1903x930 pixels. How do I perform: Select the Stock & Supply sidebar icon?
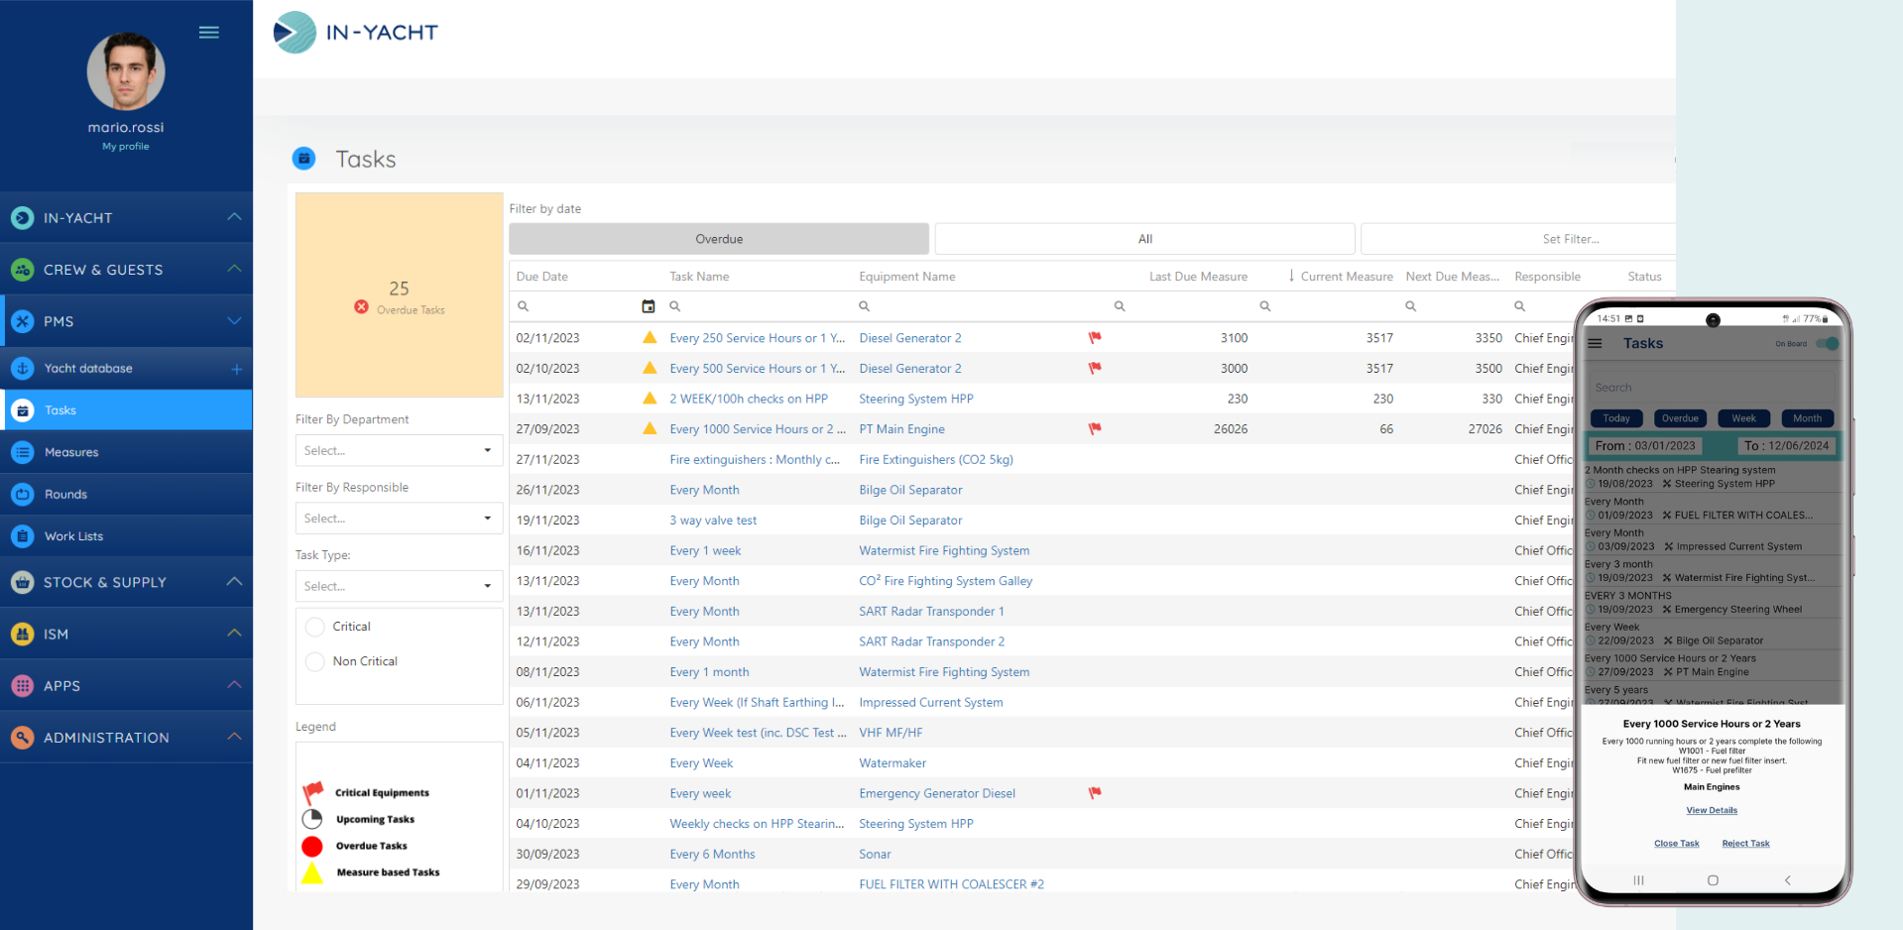click(22, 582)
